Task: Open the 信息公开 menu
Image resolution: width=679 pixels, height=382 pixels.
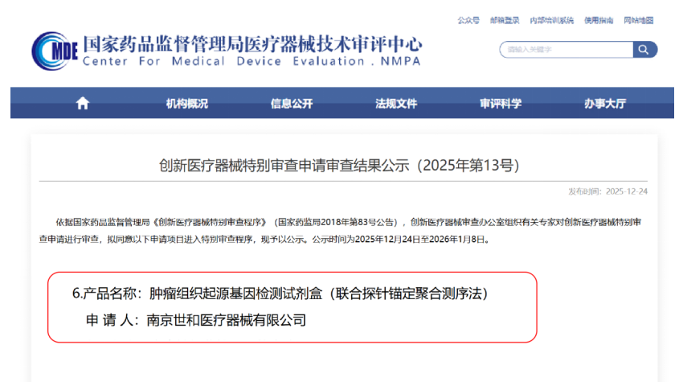Action: pyautogui.click(x=291, y=104)
